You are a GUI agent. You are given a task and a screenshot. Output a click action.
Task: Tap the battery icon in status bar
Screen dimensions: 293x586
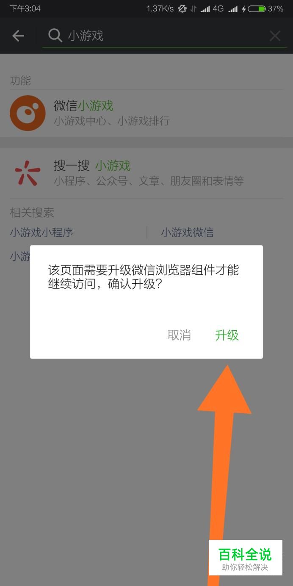pos(257,8)
